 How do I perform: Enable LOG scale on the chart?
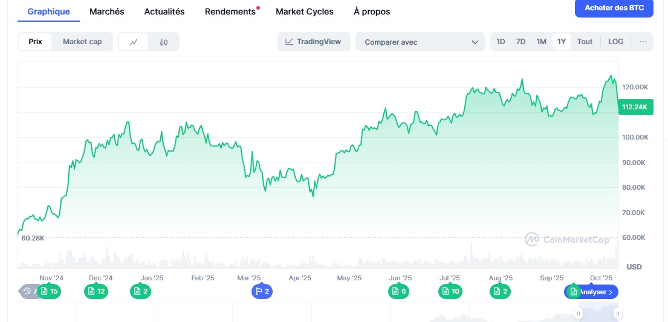click(615, 42)
